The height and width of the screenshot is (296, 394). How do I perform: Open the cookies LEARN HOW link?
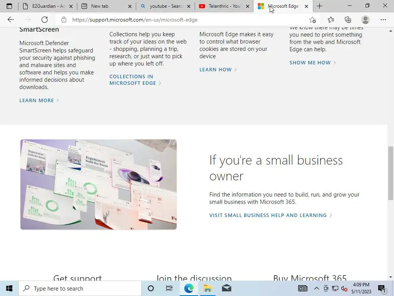click(x=218, y=69)
